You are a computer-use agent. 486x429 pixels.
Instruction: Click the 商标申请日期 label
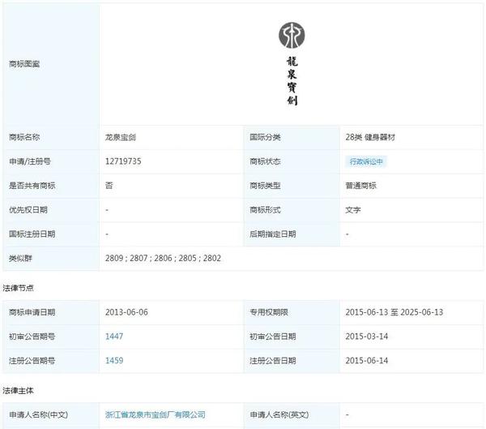tap(32, 312)
